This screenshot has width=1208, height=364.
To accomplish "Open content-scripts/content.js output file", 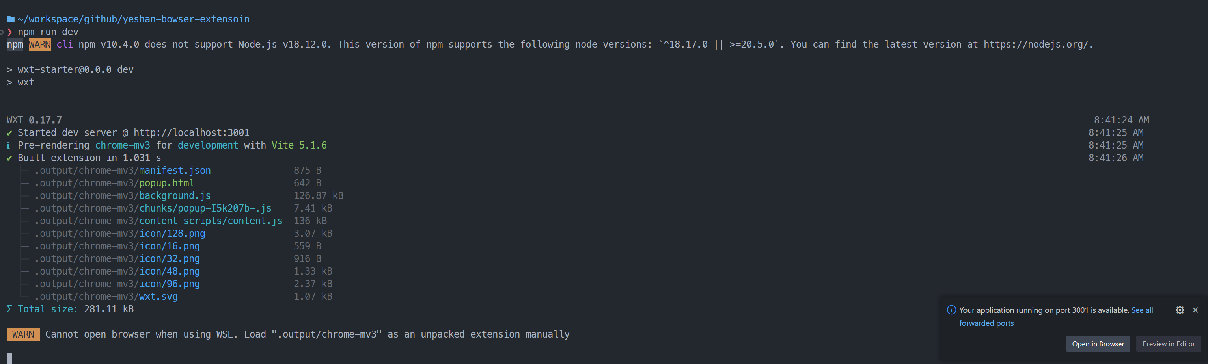I will (211, 221).
